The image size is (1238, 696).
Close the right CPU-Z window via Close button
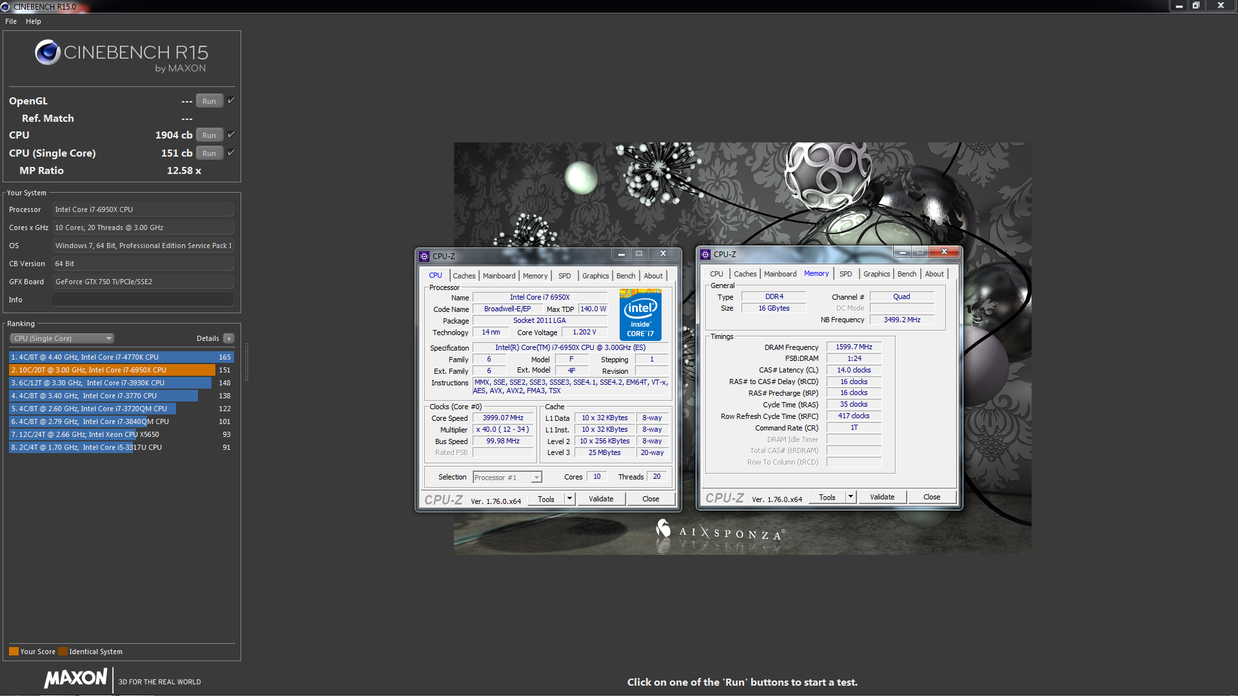pos(931,496)
